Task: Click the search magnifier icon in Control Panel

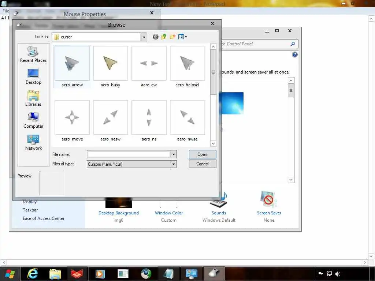Action: [293, 44]
